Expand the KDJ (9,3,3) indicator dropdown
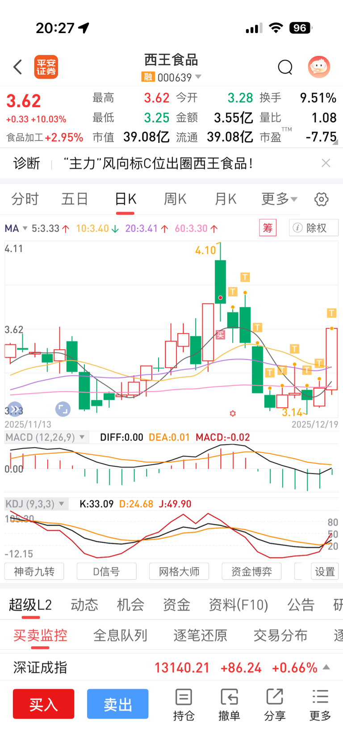 click(x=36, y=504)
